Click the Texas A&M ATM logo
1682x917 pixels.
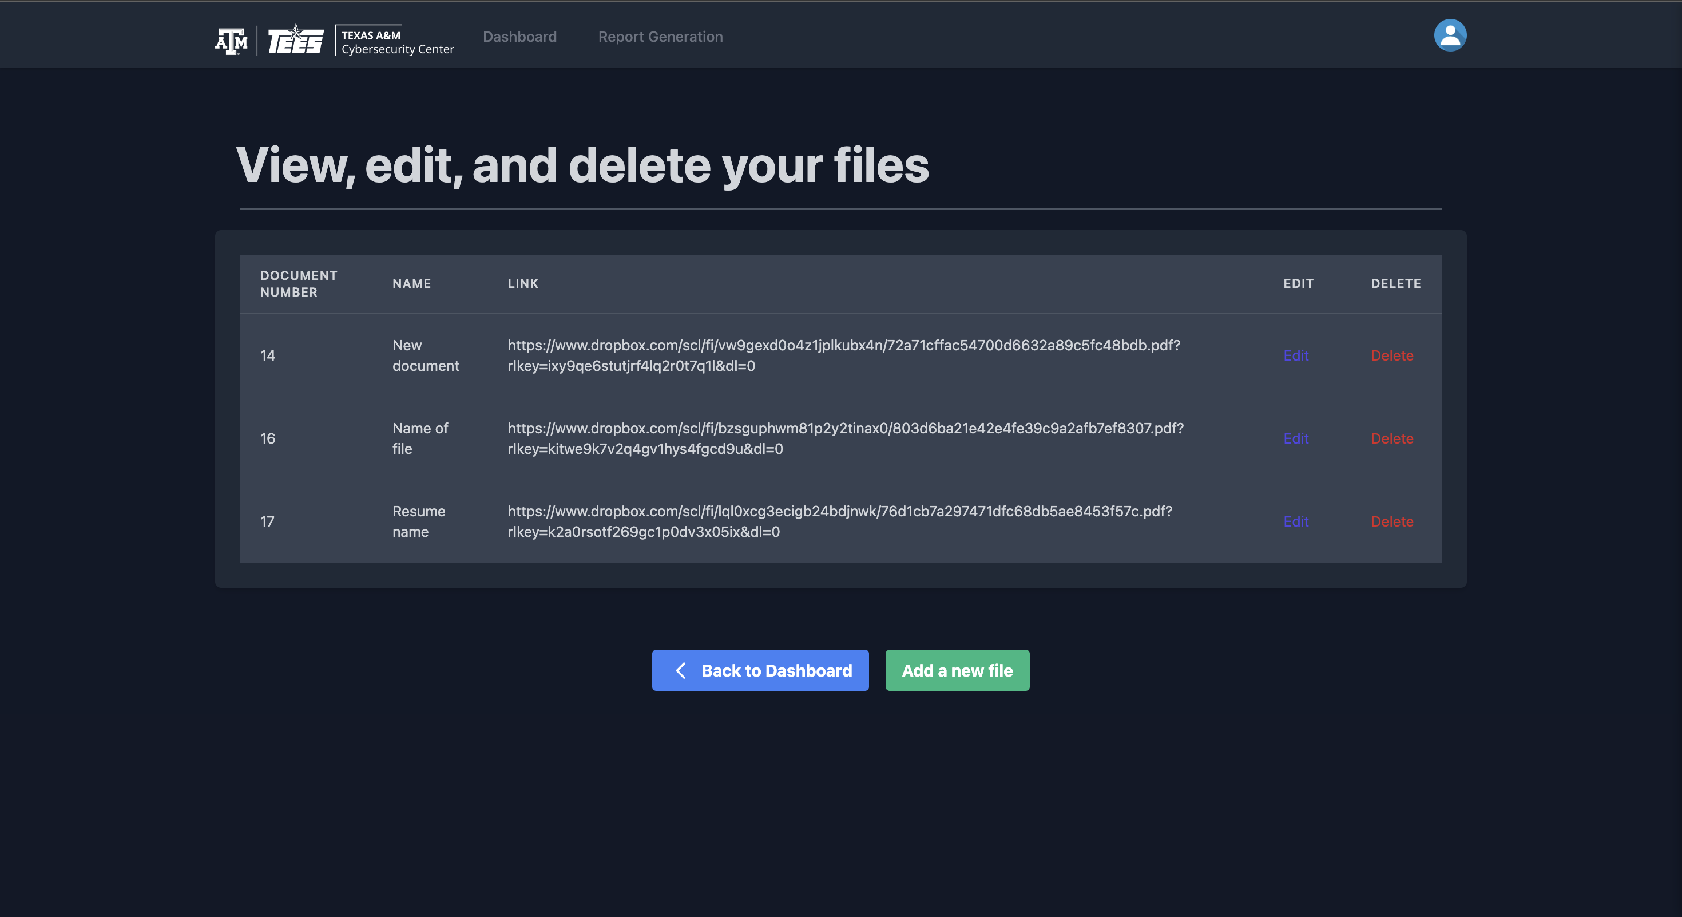pyautogui.click(x=231, y=41)
